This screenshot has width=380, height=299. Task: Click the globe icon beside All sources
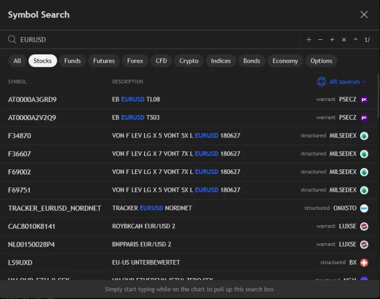point(322,82)
